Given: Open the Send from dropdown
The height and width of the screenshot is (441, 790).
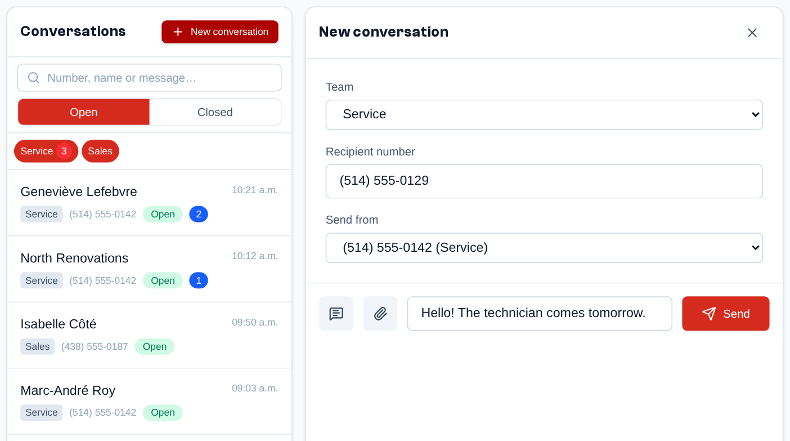Looking at the screenshot, I should click(544, 248).
